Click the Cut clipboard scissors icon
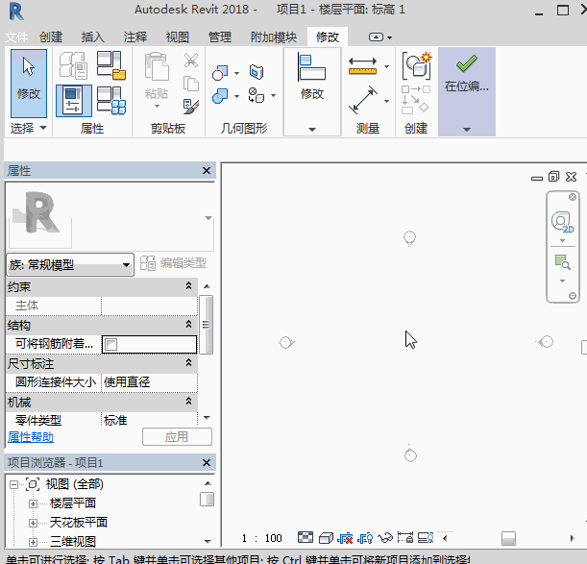The height and width of the screenshot is (564, 587). pyautogui.click(x=190, y=61)
